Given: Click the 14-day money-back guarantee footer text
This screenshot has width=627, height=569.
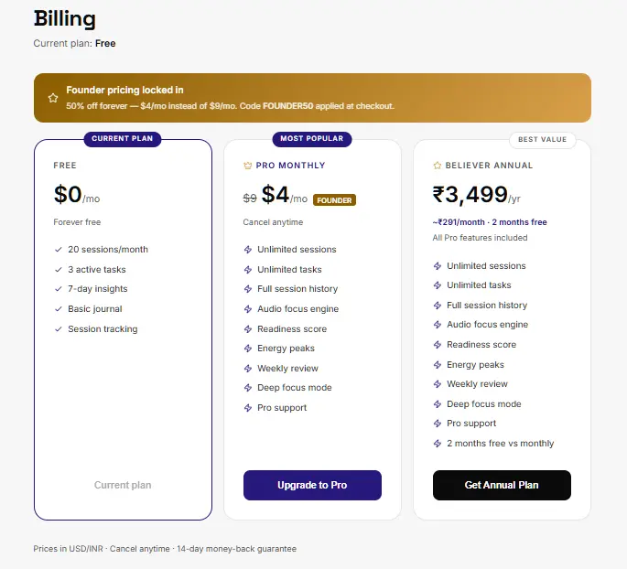Looking at the screenshot, I should pos(237,549).
